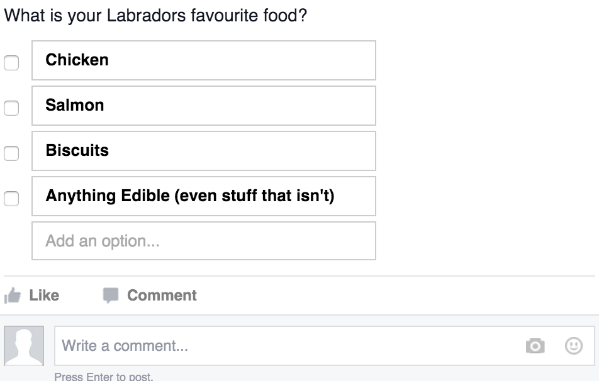599x381 pixels.
Task: Click the Chicken option box
Action: click(204, 60)
